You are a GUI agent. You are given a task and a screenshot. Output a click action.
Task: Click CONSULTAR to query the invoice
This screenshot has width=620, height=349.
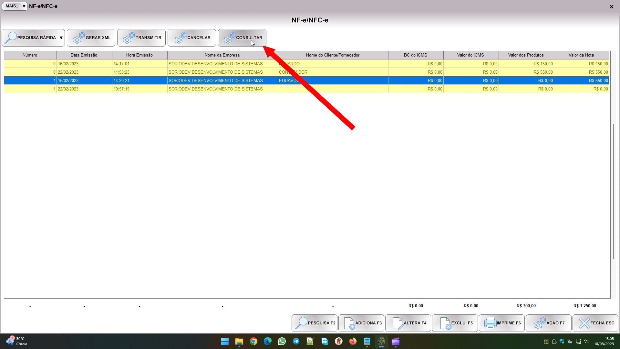[x=242, y=38]
